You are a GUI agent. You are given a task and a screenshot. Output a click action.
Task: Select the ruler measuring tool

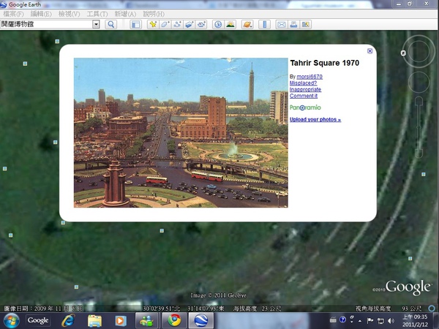tap(264, 25)
